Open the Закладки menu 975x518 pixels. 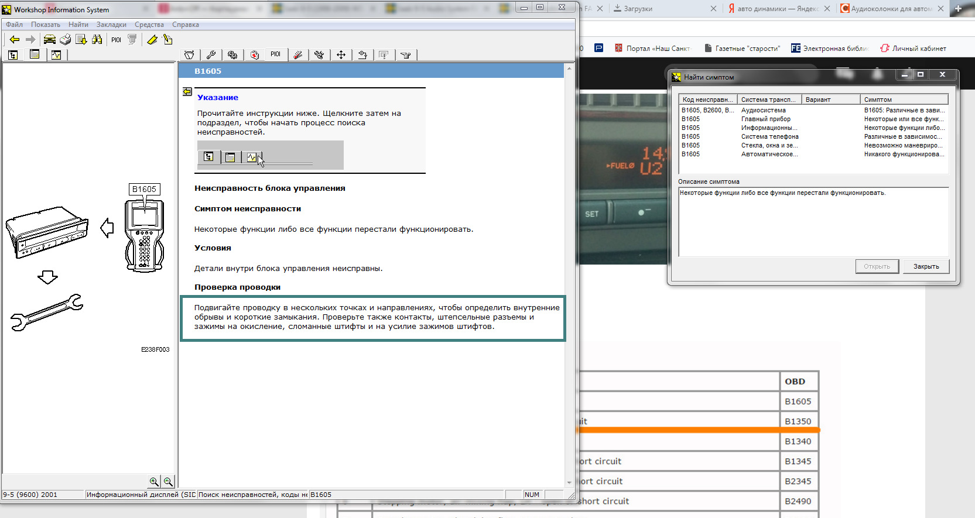(111, 25)
